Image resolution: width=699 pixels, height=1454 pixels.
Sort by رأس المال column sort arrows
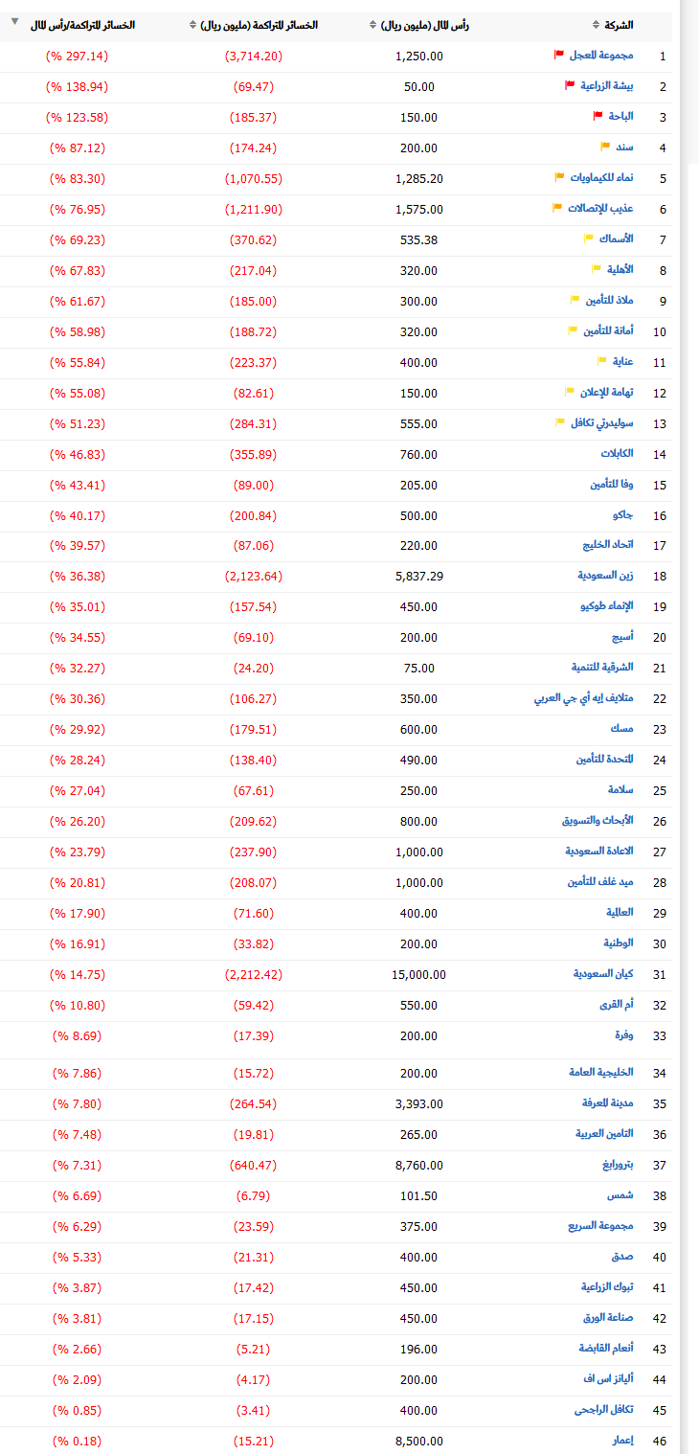(372, 25)
